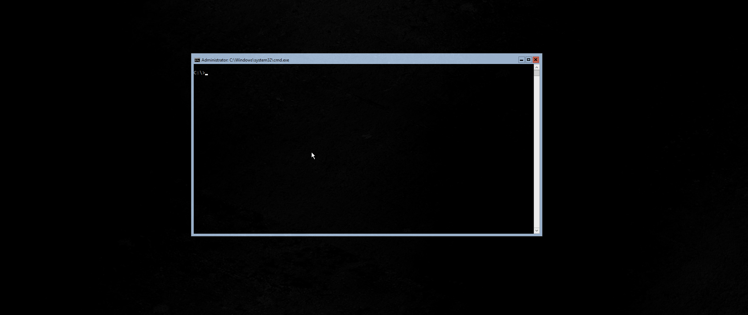
Task: Click the blinking cursor after the prompt
Action: click(206, 74)
